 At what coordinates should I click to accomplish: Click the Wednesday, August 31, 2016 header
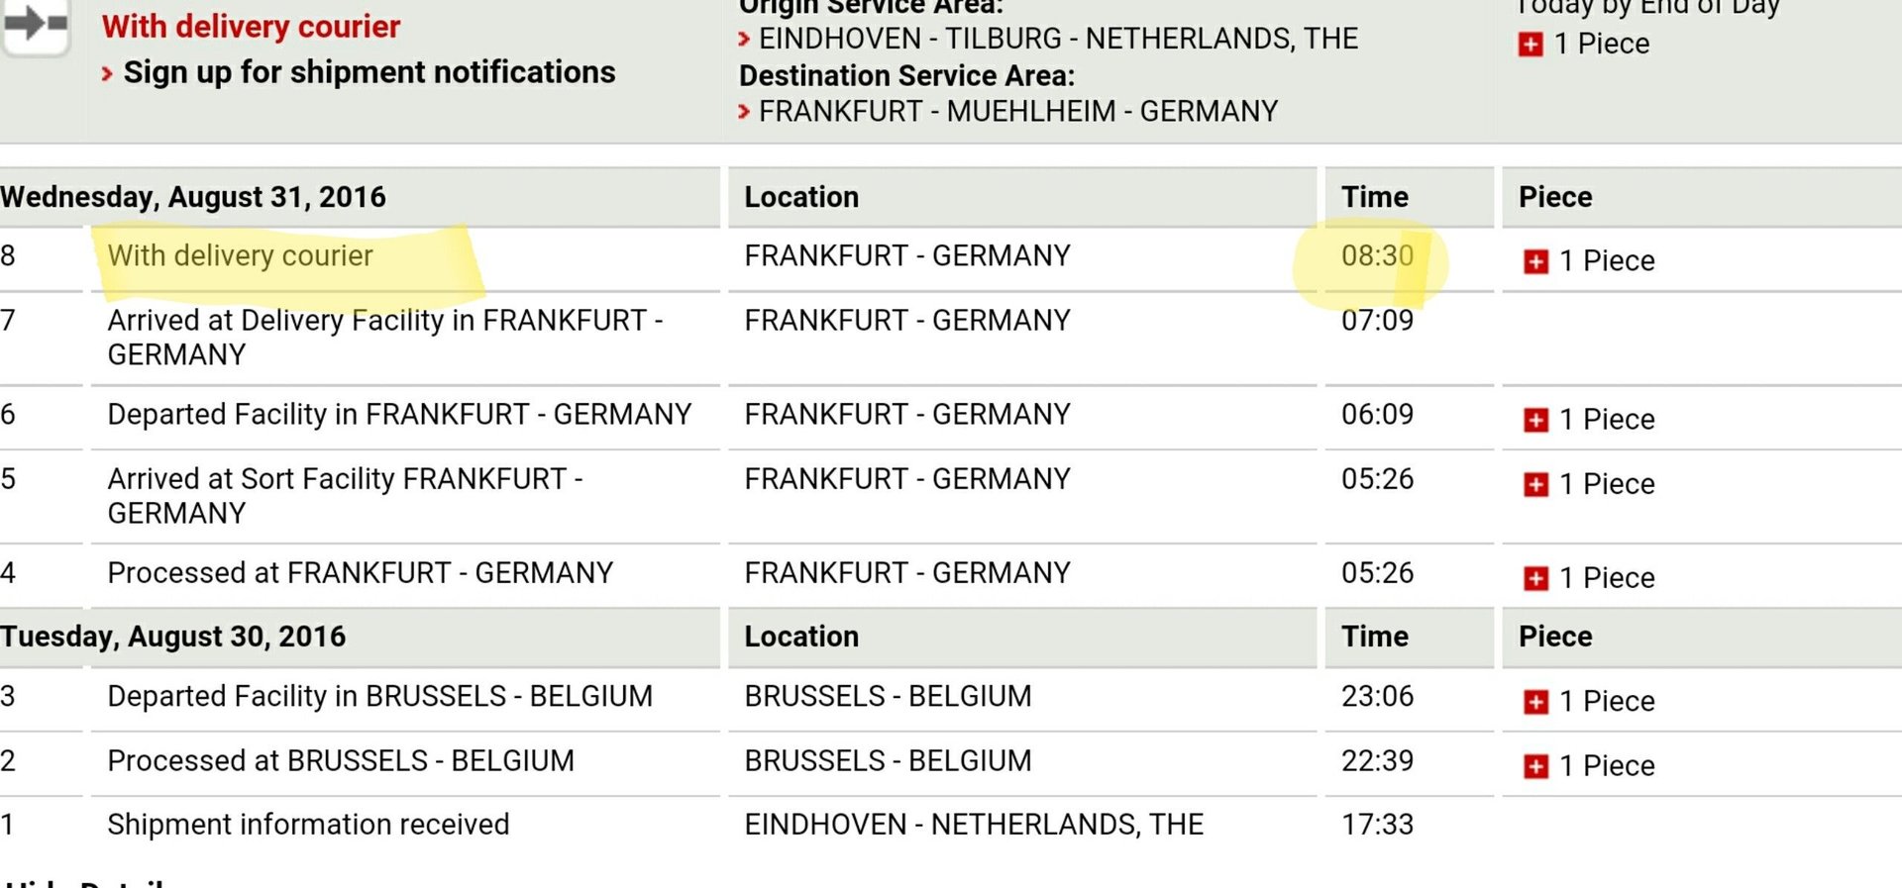[193, 197]
